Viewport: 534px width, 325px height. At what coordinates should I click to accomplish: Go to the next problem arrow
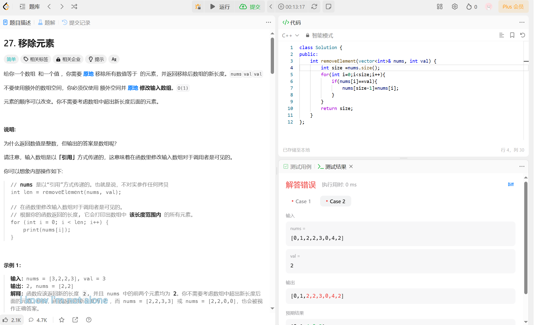pyautogui.click(x=62, y=7)
